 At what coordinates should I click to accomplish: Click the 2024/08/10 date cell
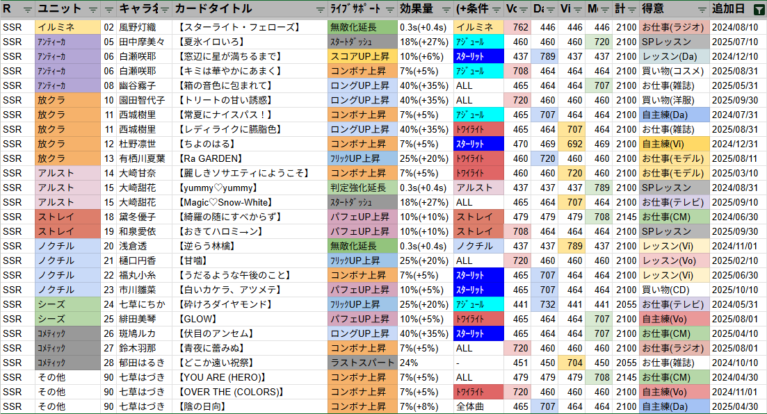[738, 27]
